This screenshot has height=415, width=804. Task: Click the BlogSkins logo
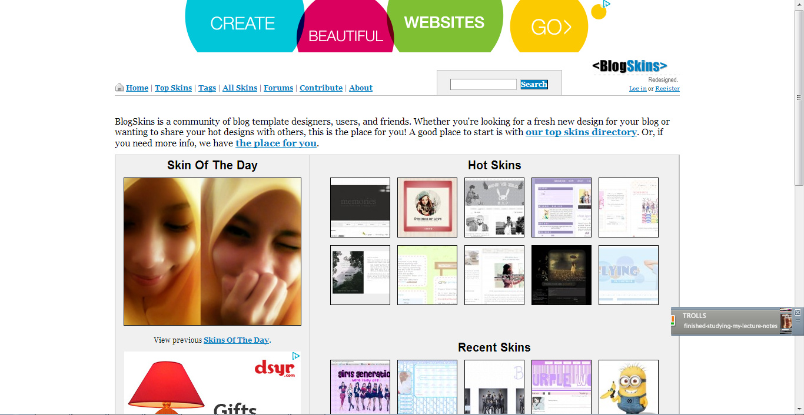tap(629, 66)
